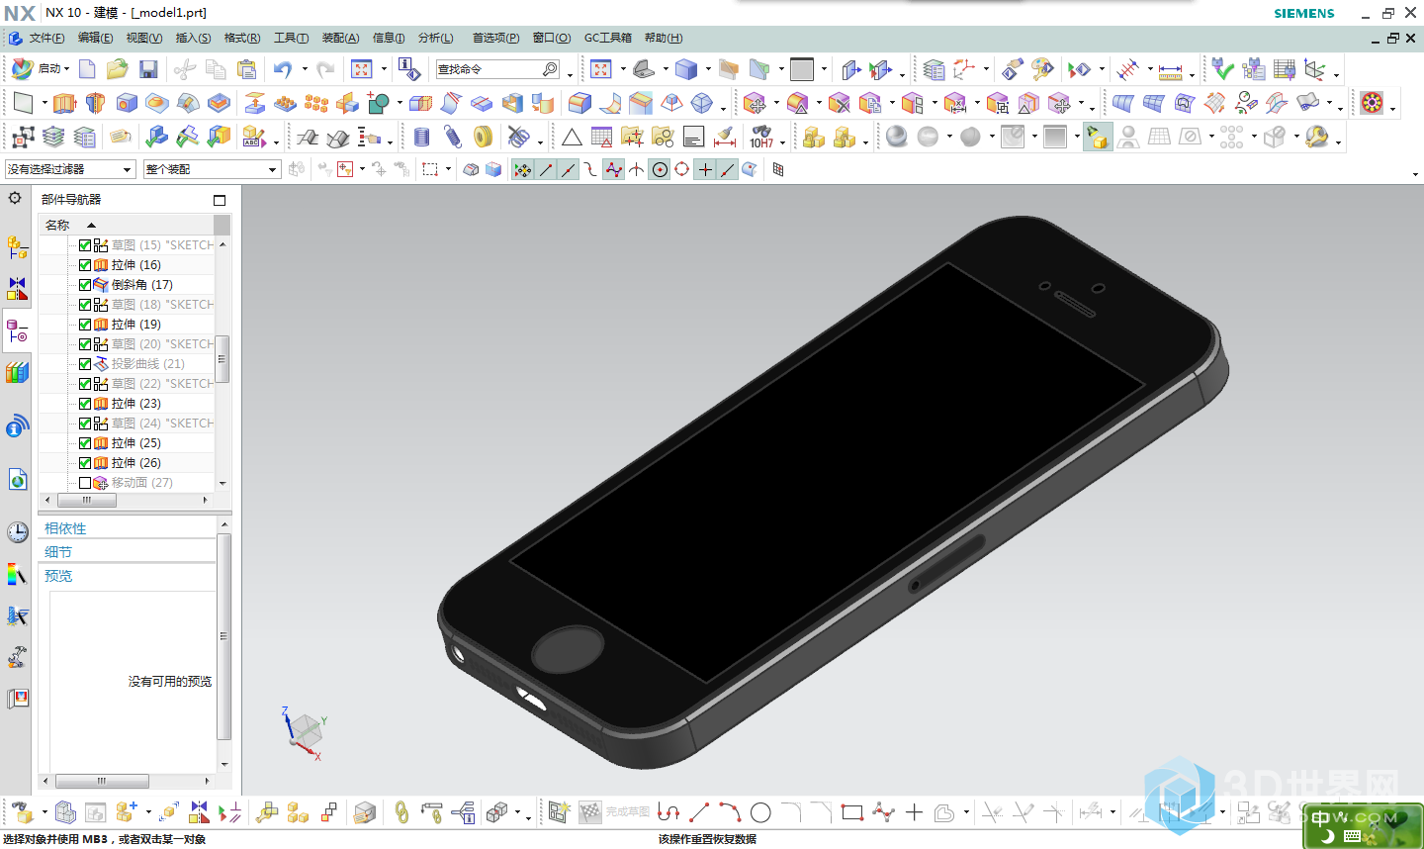Image resolution: width=1424 pixels, height=849 pixels.
Task: Click the Delete Face tool icon
Action: [840, 103]
